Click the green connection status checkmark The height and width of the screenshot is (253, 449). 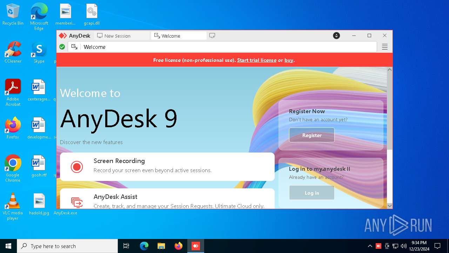[x=62, y=47]
